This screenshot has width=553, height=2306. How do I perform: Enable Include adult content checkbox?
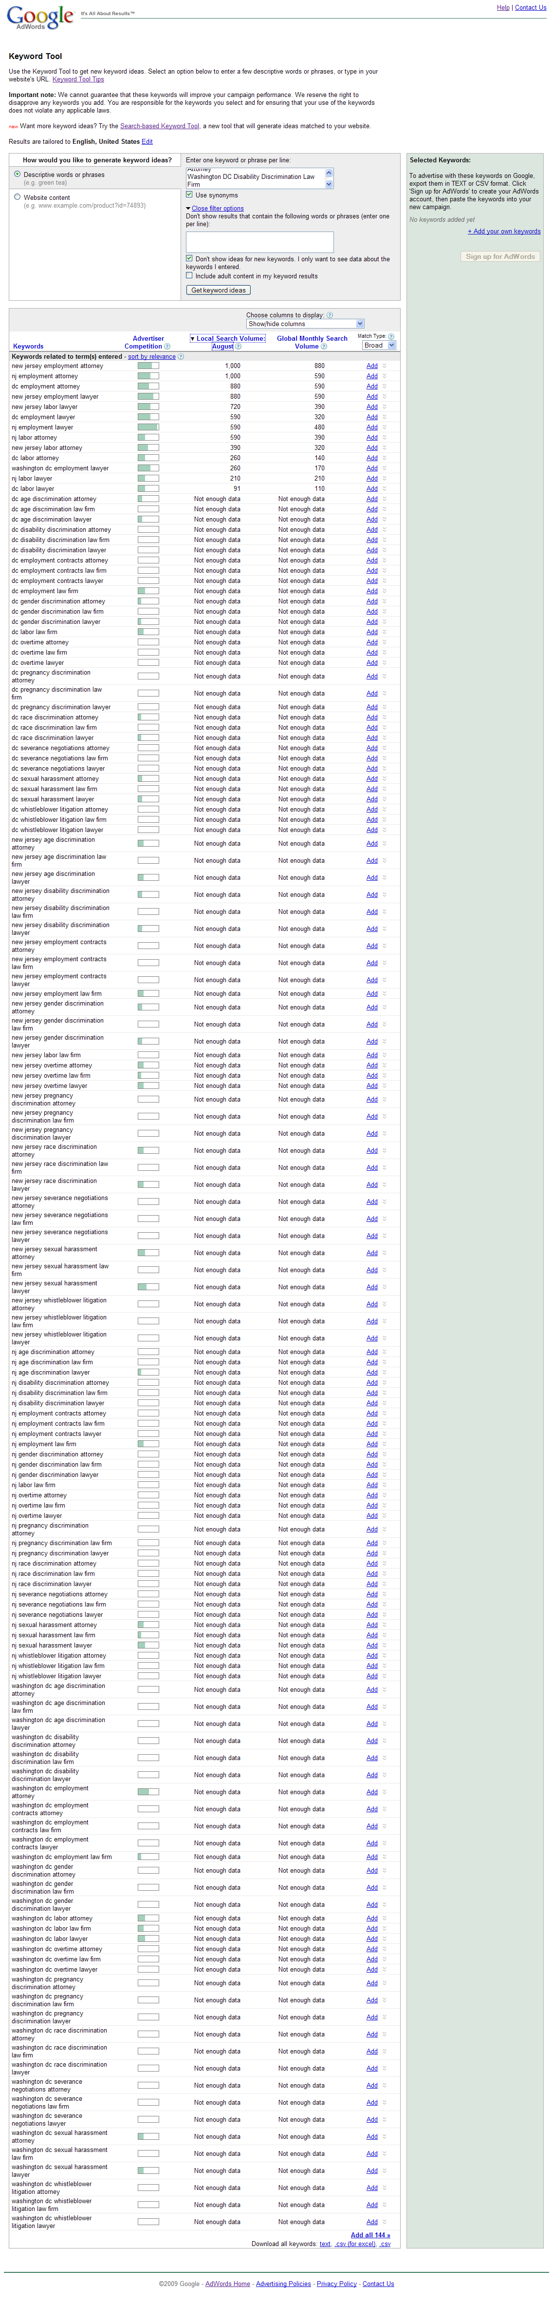coord(189,276)
